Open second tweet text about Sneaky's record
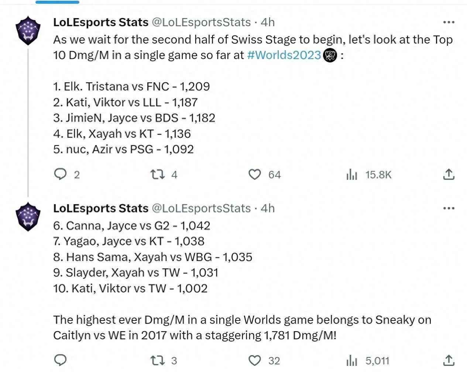Screen dimensions: 467x374 pos(242,327)
